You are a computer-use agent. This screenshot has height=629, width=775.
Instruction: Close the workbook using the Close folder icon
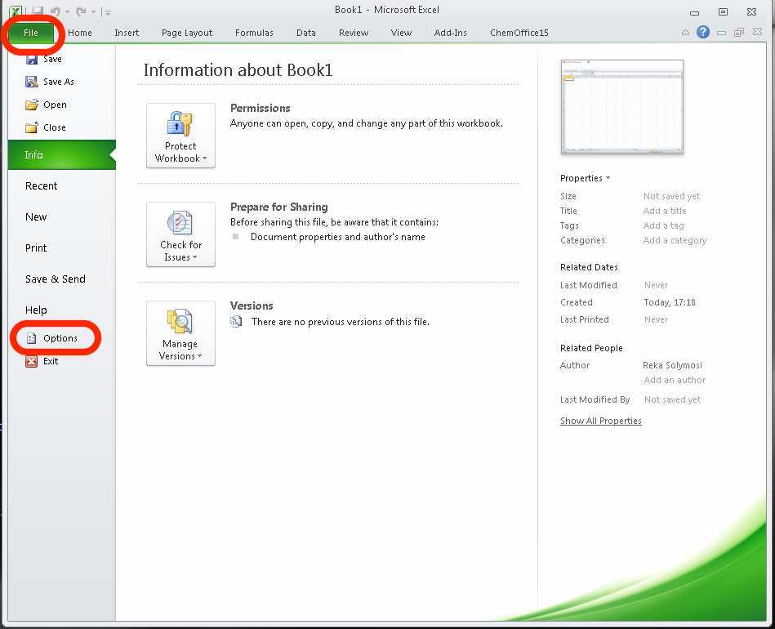(32, 127)
